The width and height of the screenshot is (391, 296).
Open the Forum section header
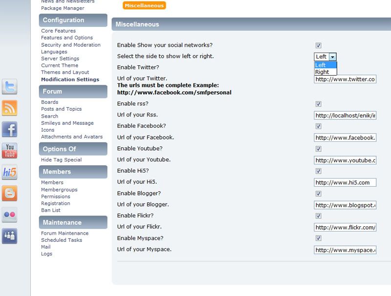(x=73, y=92)
